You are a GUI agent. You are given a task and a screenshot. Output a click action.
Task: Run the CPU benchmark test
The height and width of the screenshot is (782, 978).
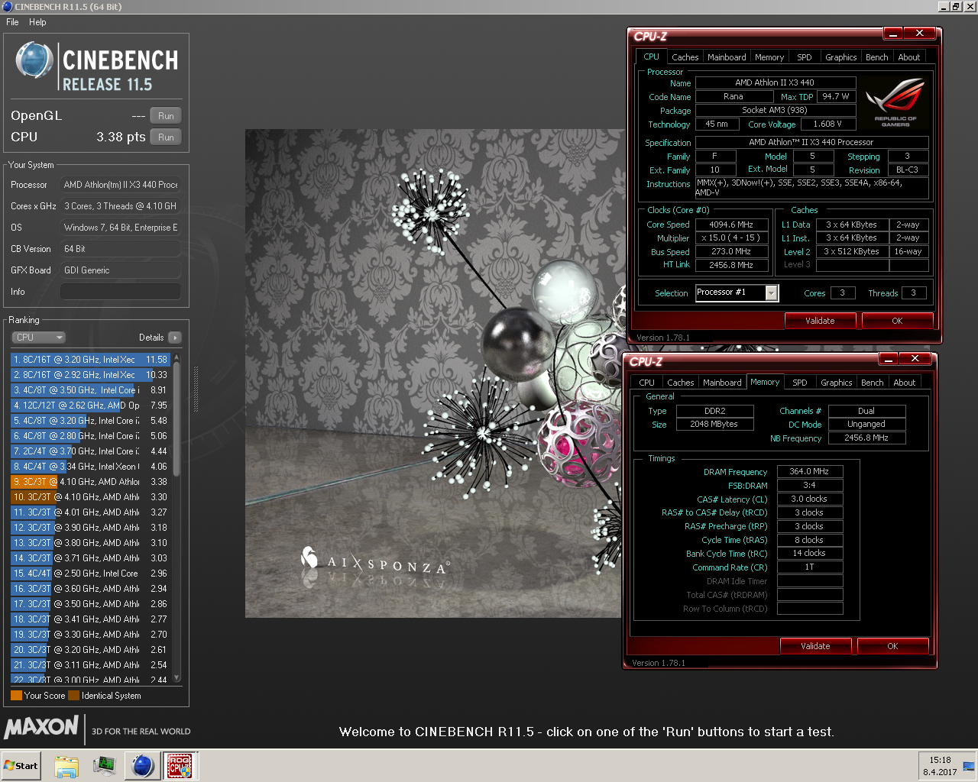click(166, 137)
